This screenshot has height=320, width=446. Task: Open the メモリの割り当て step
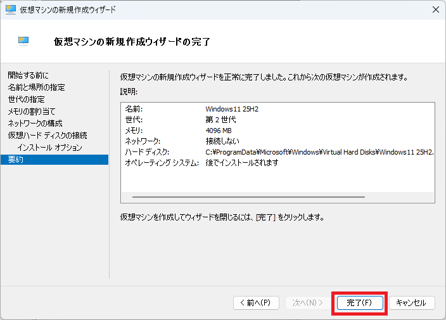(x=32, y=112)
